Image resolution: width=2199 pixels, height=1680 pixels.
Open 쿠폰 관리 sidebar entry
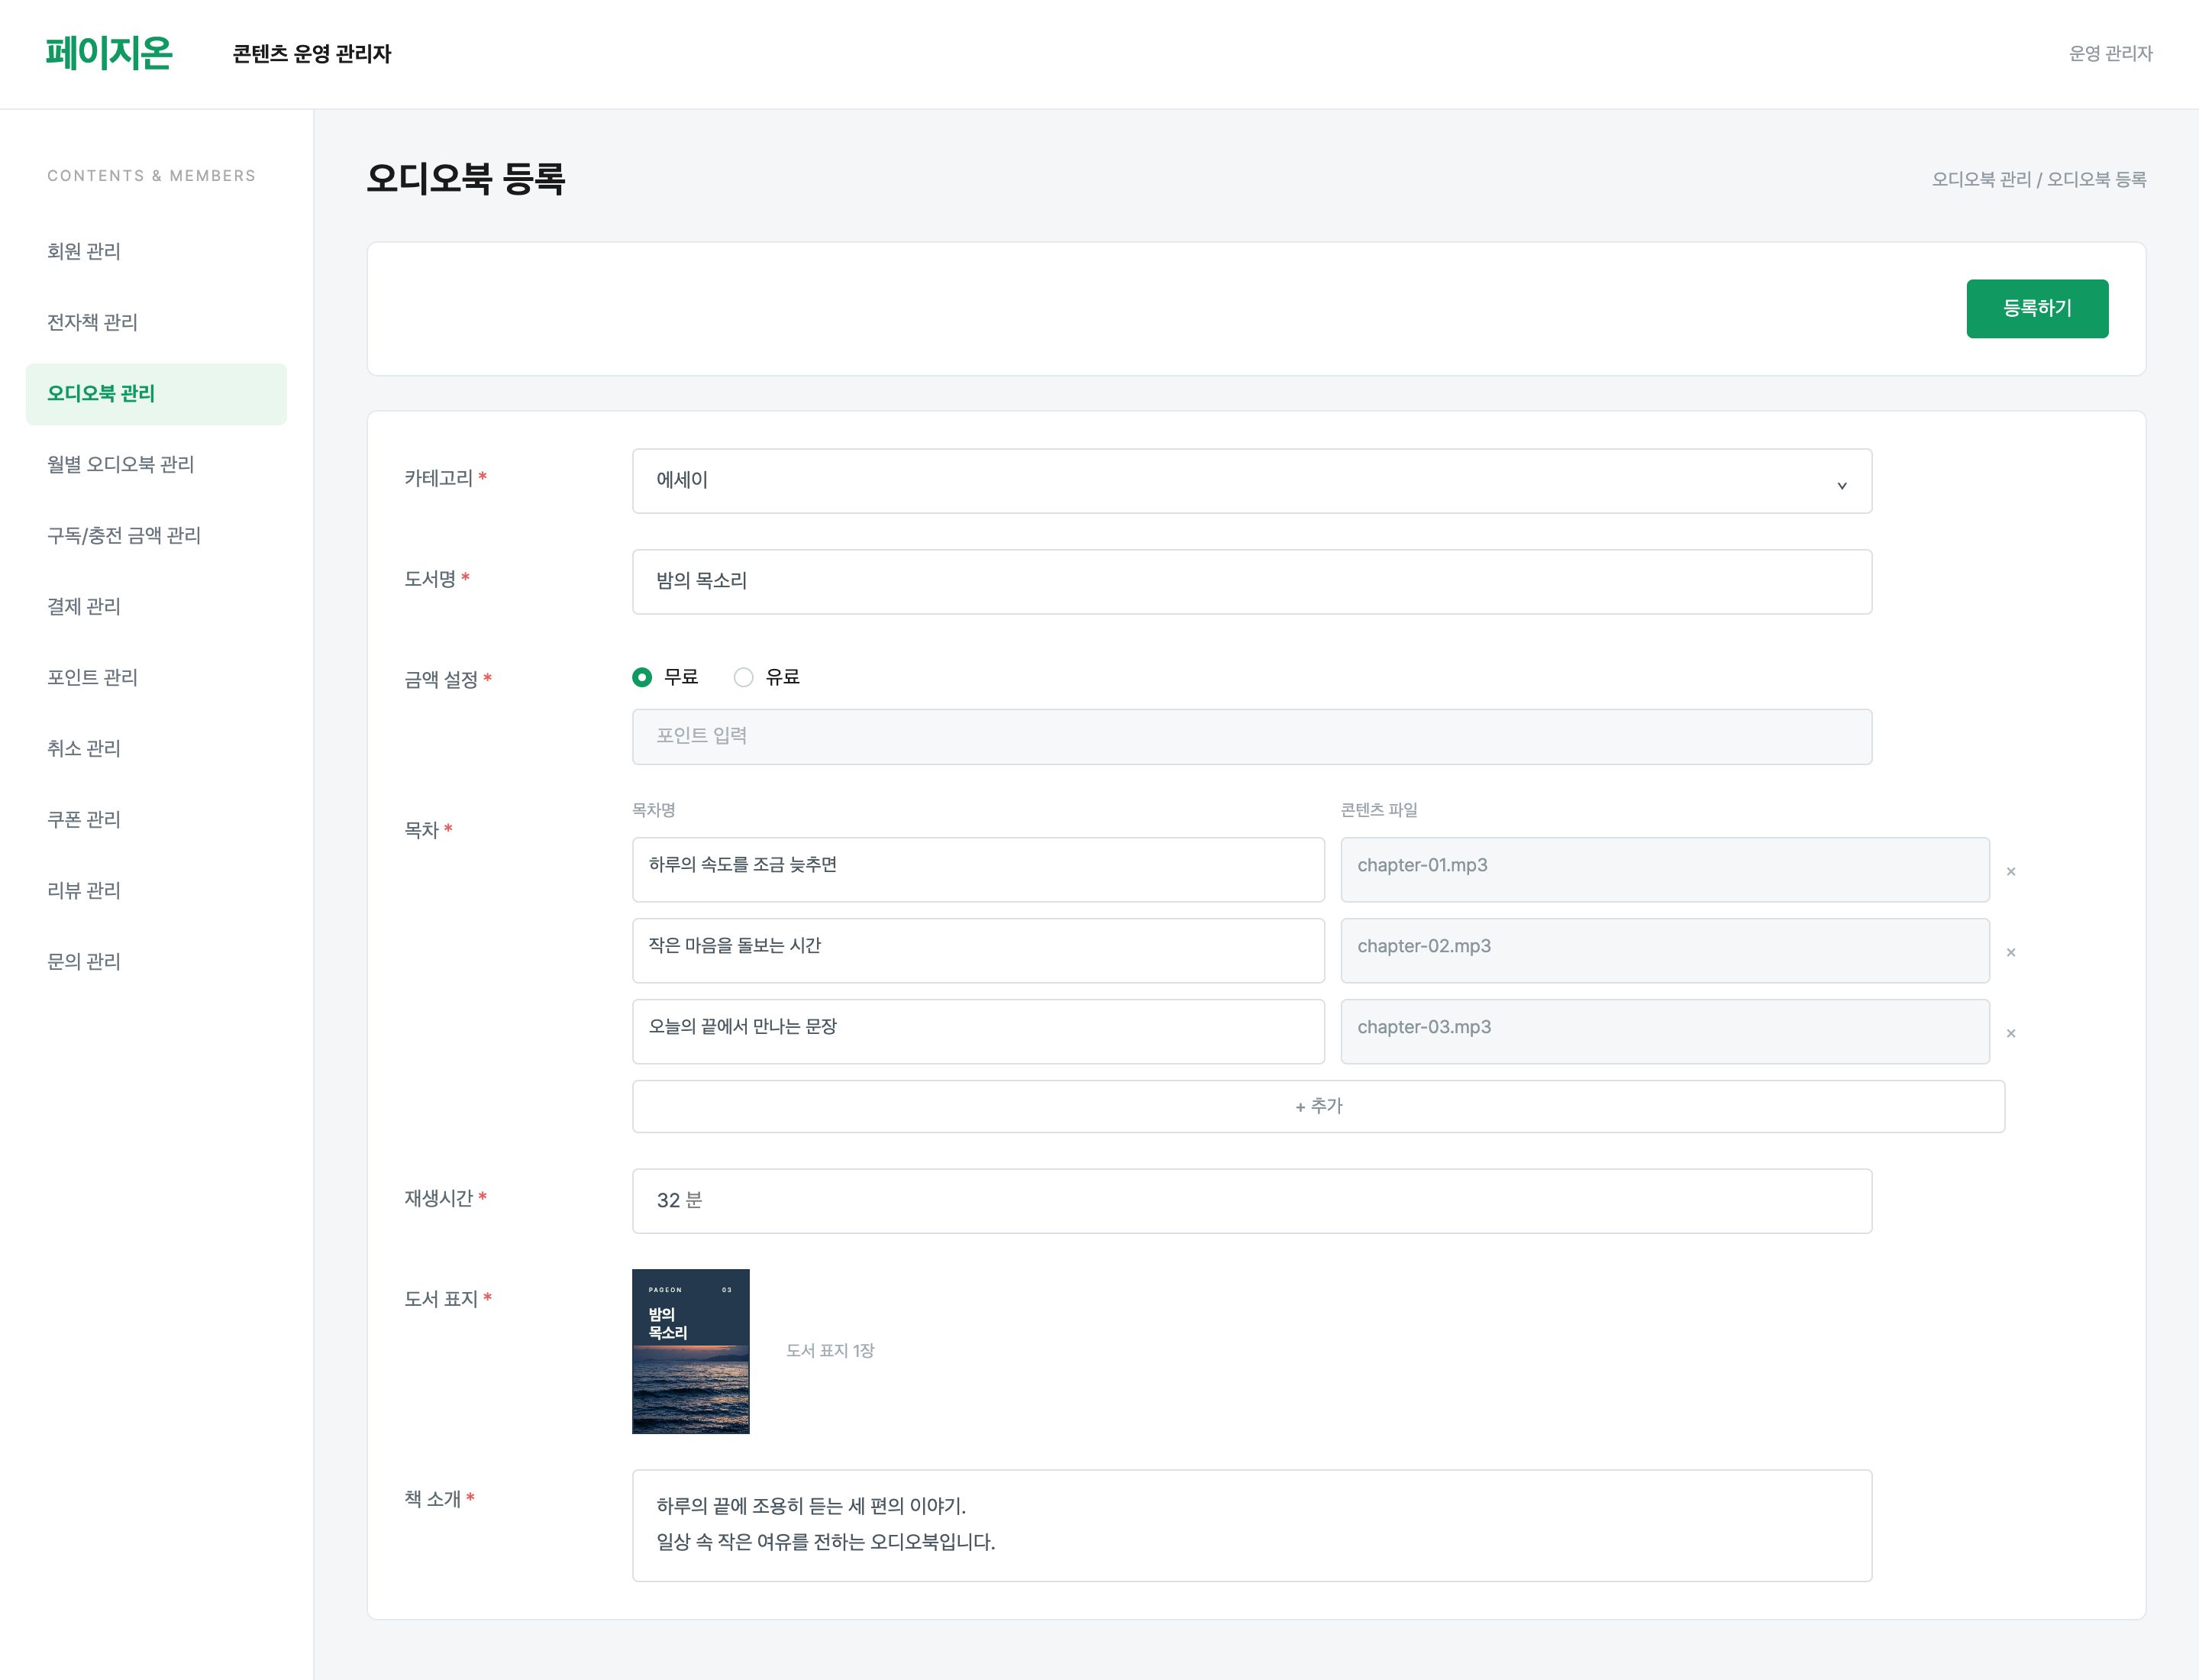click(156, 819)
